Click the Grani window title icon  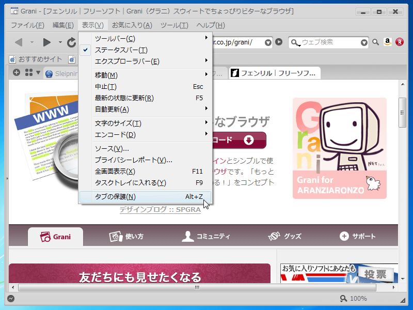14,11
